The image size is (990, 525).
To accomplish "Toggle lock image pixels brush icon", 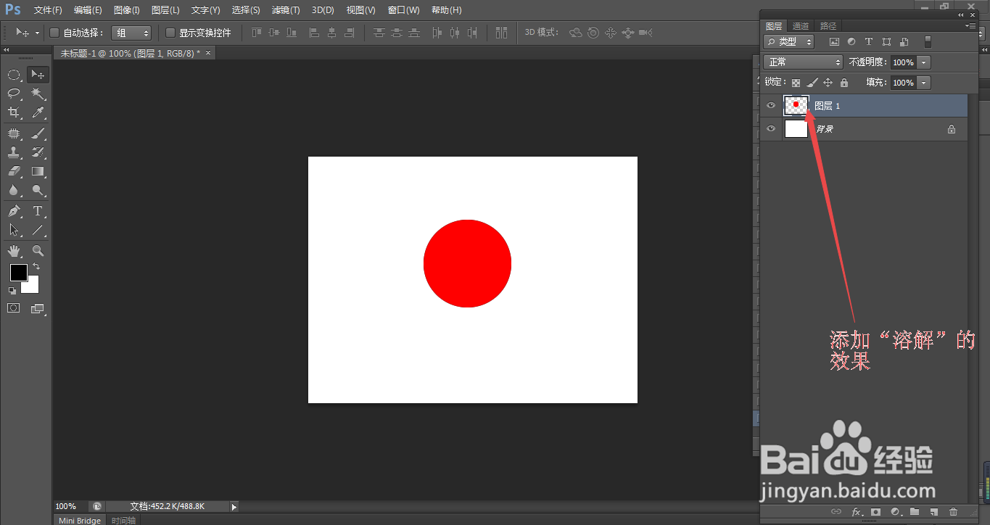I will (812, 83).
